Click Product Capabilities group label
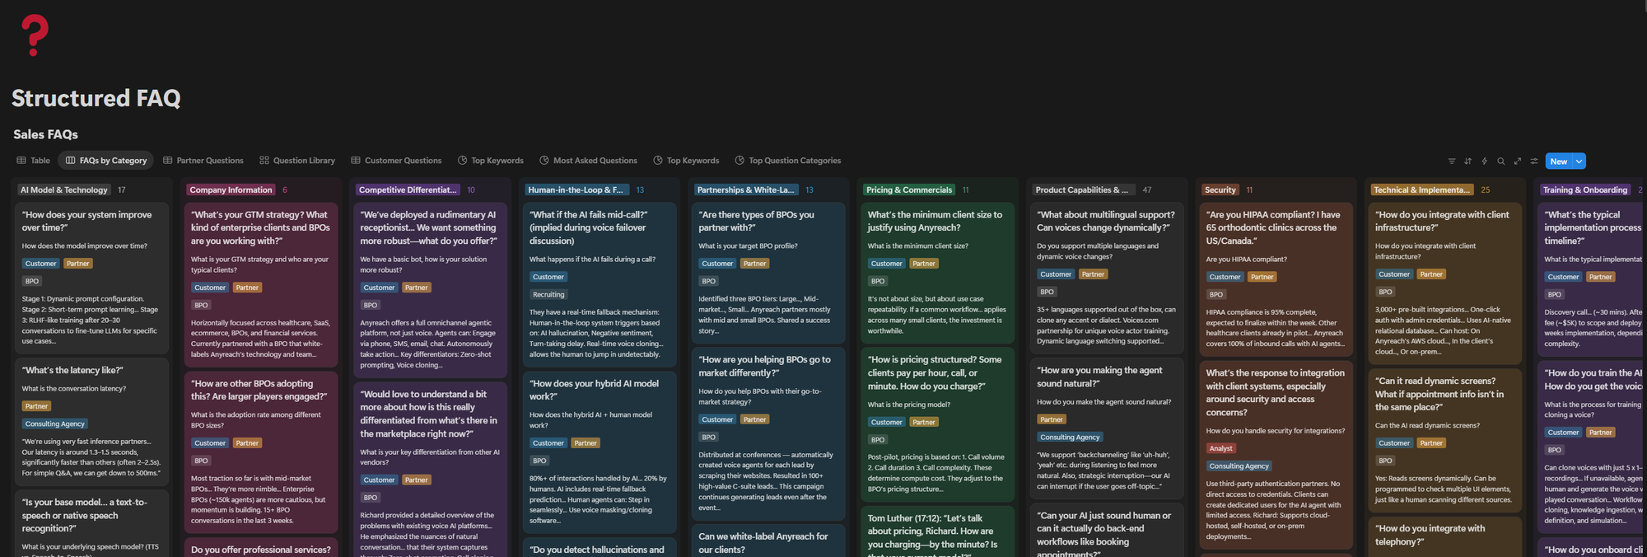 (x=1082, y=190)
